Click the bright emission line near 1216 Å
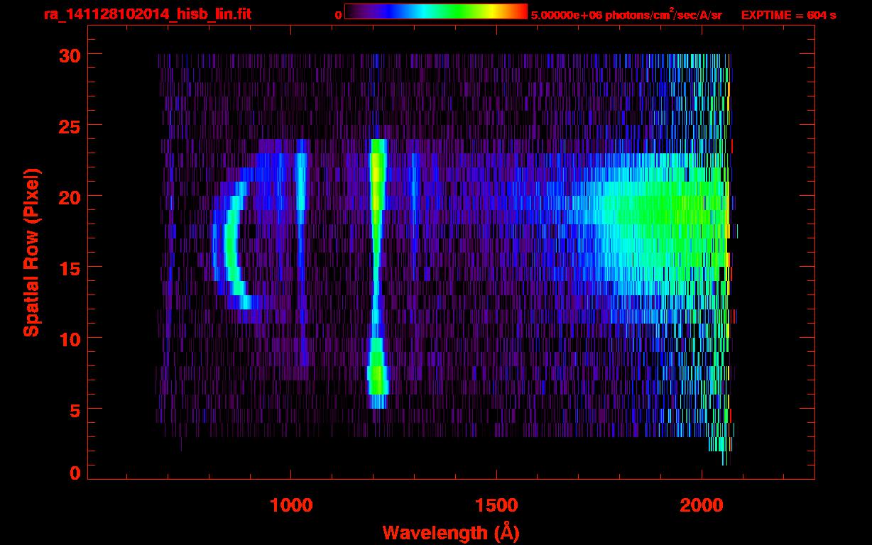The height and width of the screenshot is (545, 872). (x=377, y=273)
